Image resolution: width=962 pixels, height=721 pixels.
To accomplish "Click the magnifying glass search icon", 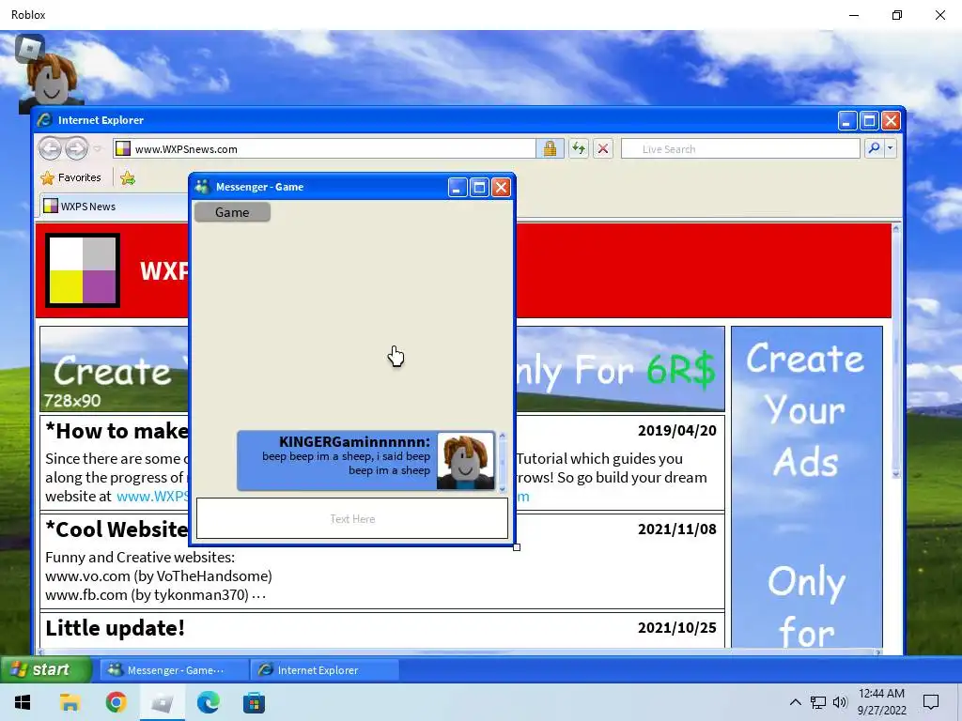I will [x=874, y=148].
